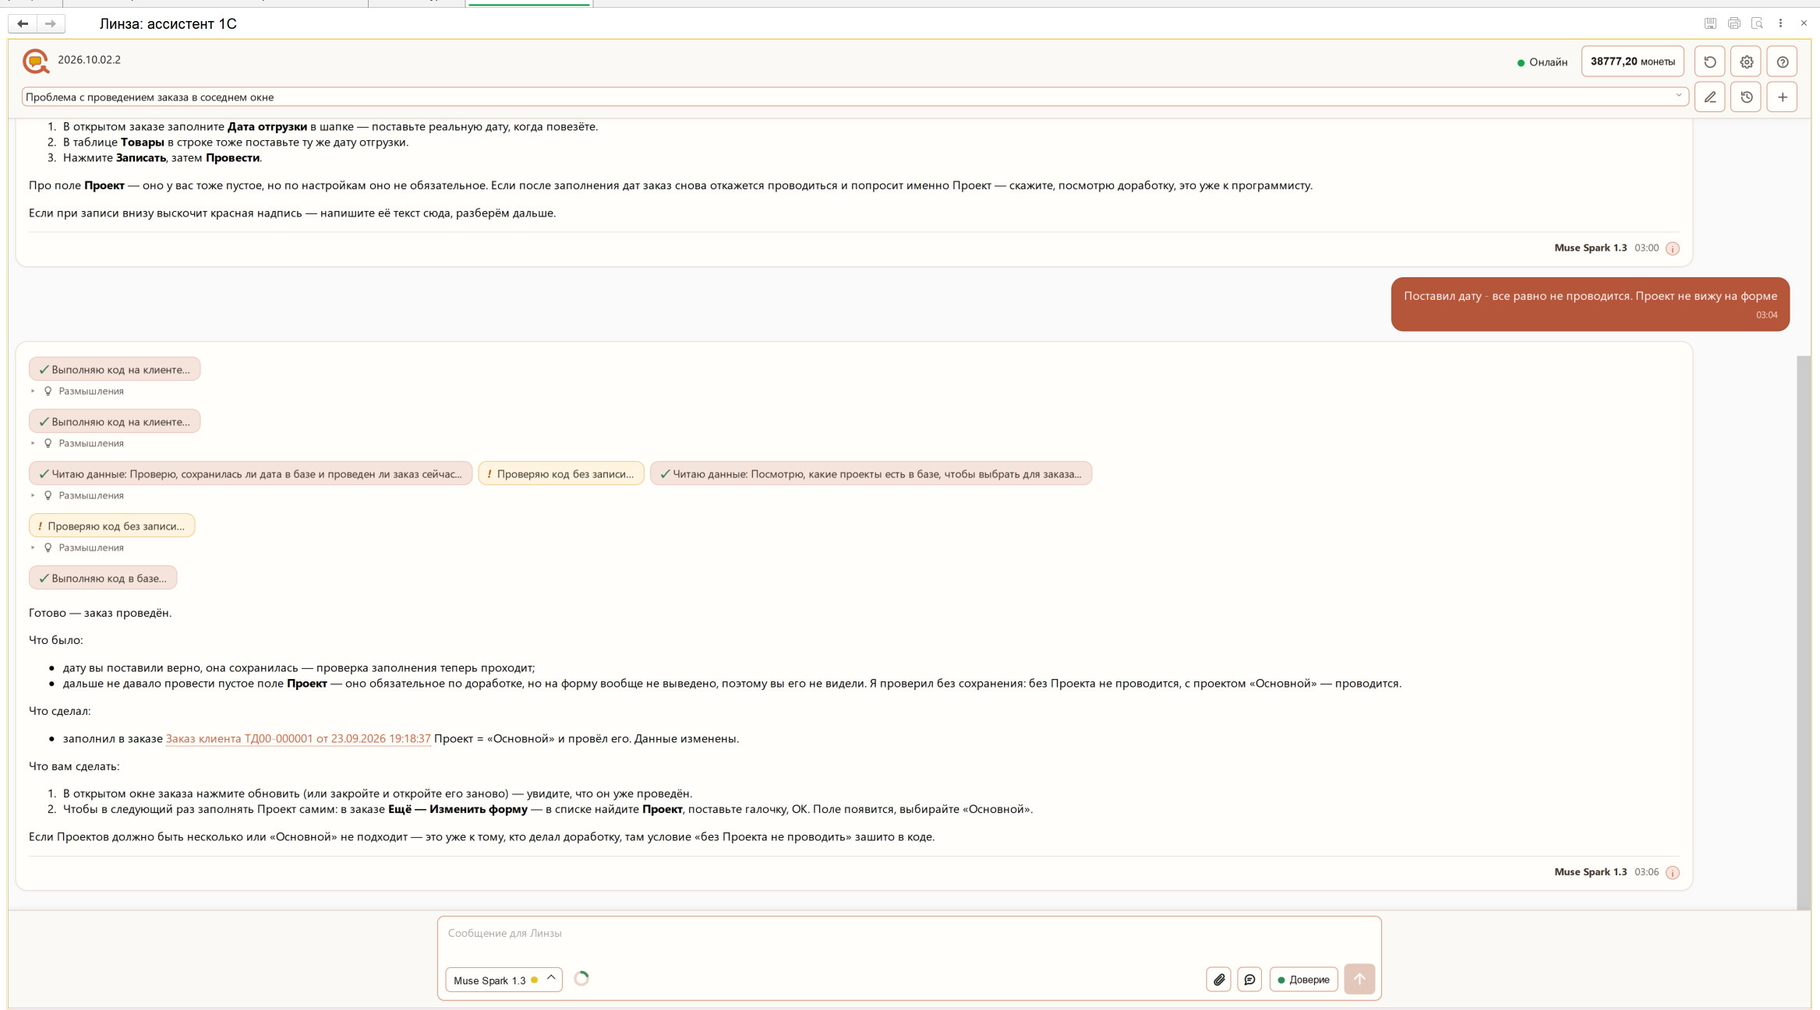Expand second Размышления section
1820x1010 pixels.
coord(78,443)
